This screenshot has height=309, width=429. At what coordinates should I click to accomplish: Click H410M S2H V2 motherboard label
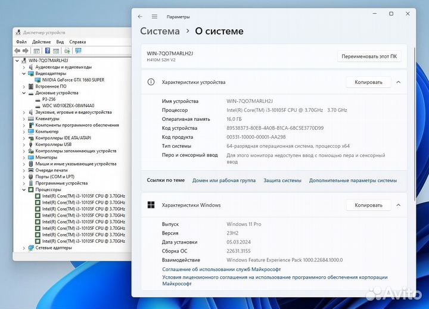pos(161,60)
